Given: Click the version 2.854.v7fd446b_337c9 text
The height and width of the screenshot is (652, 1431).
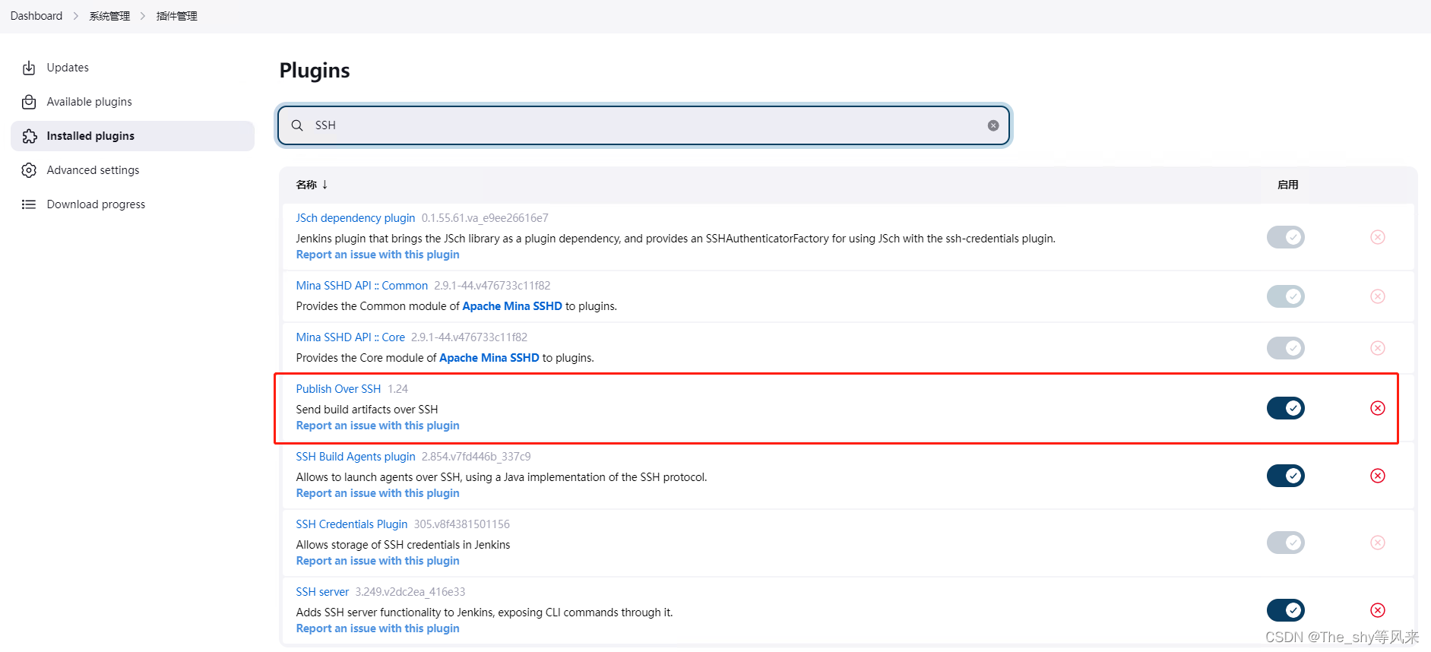Looking at the screenshot, I should coord(476,457).
